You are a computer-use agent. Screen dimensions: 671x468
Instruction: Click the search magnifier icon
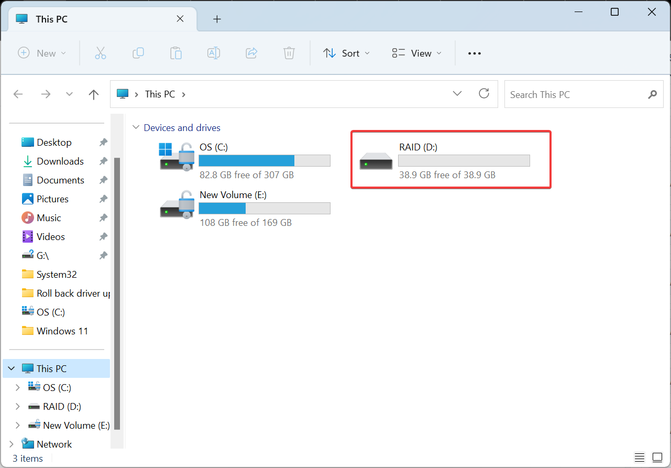click(x=652, y=94)
